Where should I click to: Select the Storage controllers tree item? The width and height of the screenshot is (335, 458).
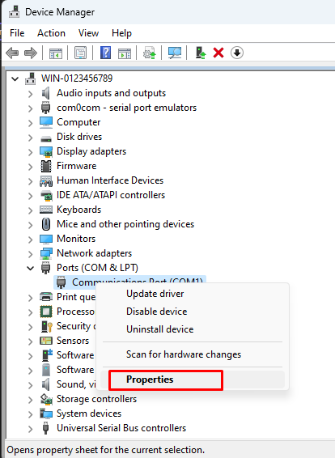click(96, 399)
